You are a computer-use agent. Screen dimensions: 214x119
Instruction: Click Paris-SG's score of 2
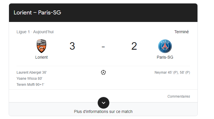(x=134, y=46)
